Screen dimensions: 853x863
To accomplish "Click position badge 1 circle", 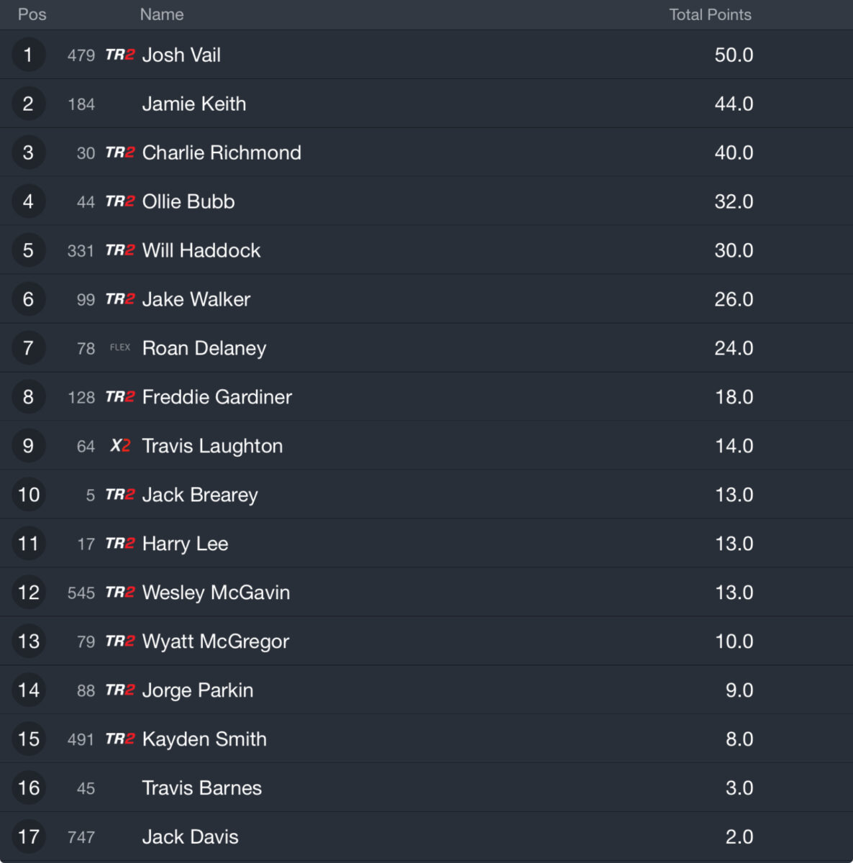I will (28, 55).
